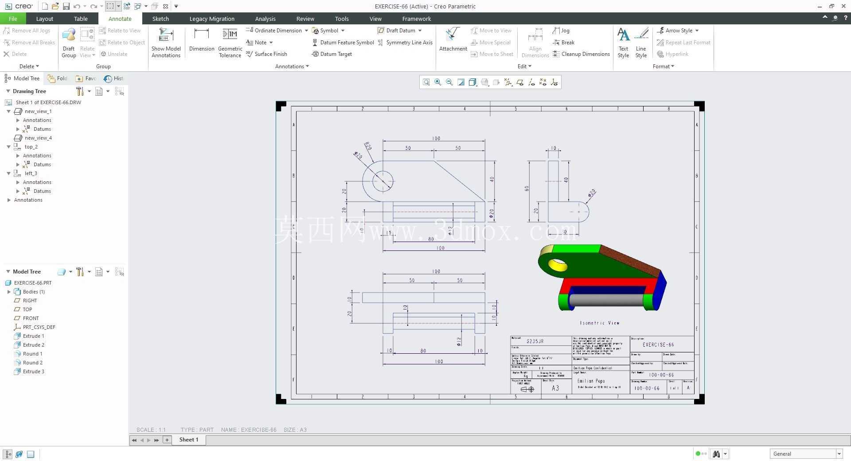Open the File menu
Viewport: 851px width, 461px height.
click(x=13, y=19)
